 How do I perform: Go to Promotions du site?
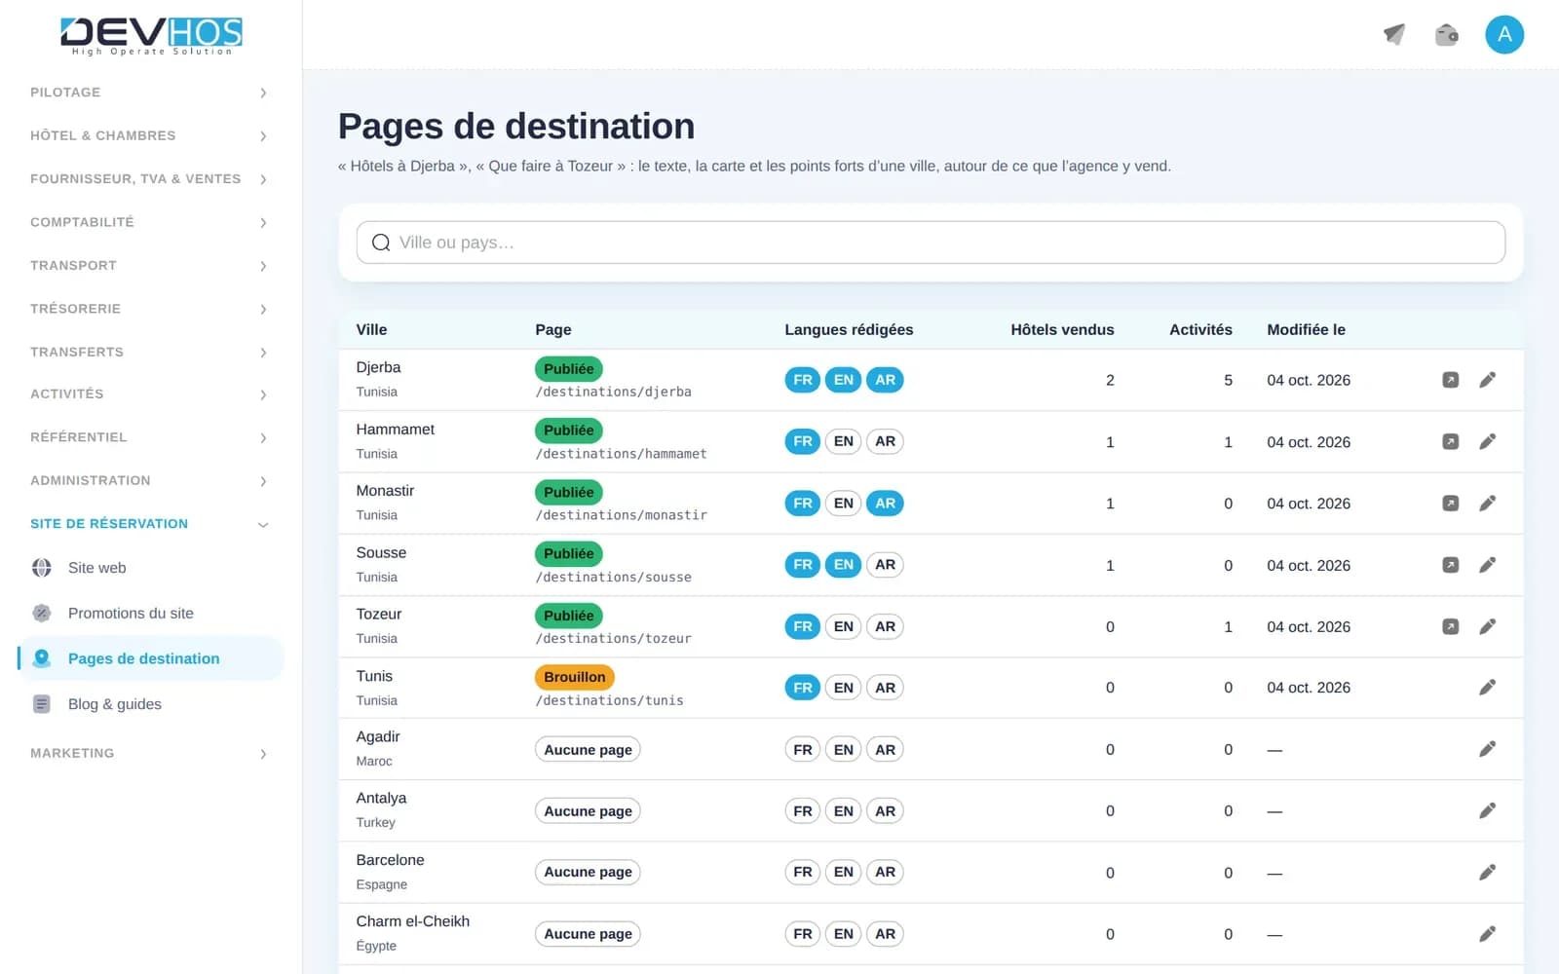tap(151, 614)
